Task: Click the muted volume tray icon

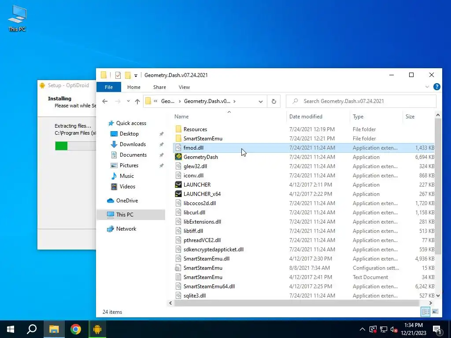Action: click(x=394, y=329)
